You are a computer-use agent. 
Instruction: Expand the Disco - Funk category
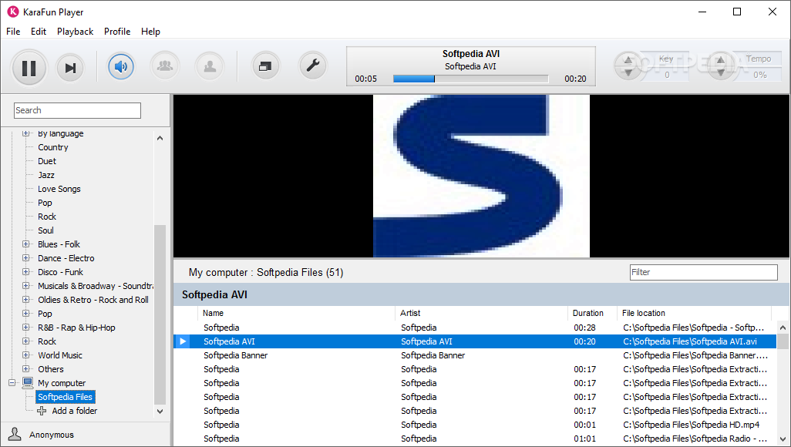pyautogui.click(x=25, y=272)
